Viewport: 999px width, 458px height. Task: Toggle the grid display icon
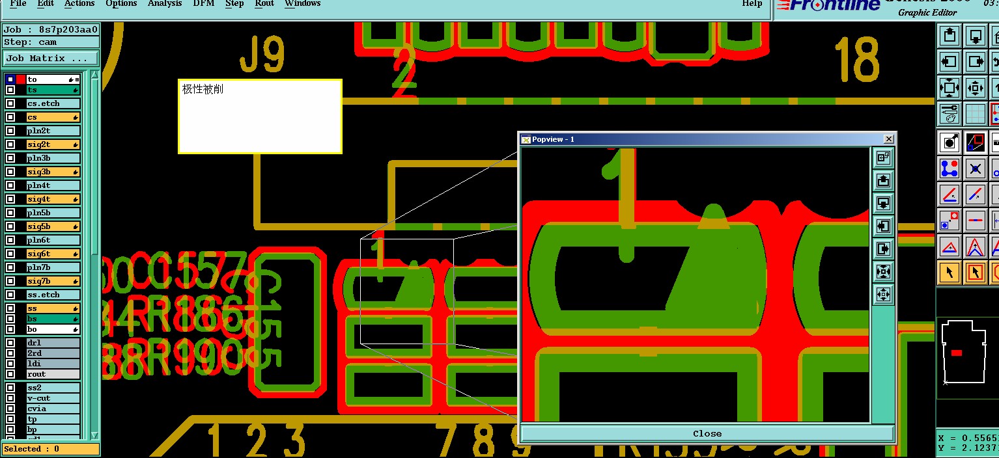[975, 114]
